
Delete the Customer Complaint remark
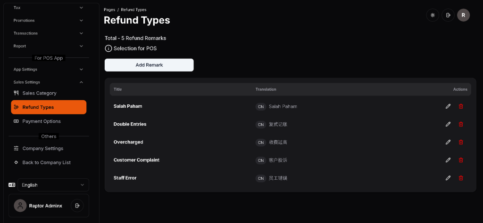461,160
